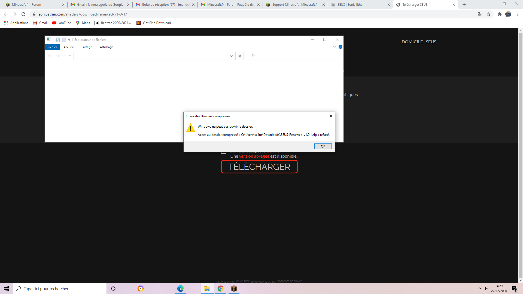Click the translate page icon
Screen dimensions: 523x294
click(x=480, y=14)
